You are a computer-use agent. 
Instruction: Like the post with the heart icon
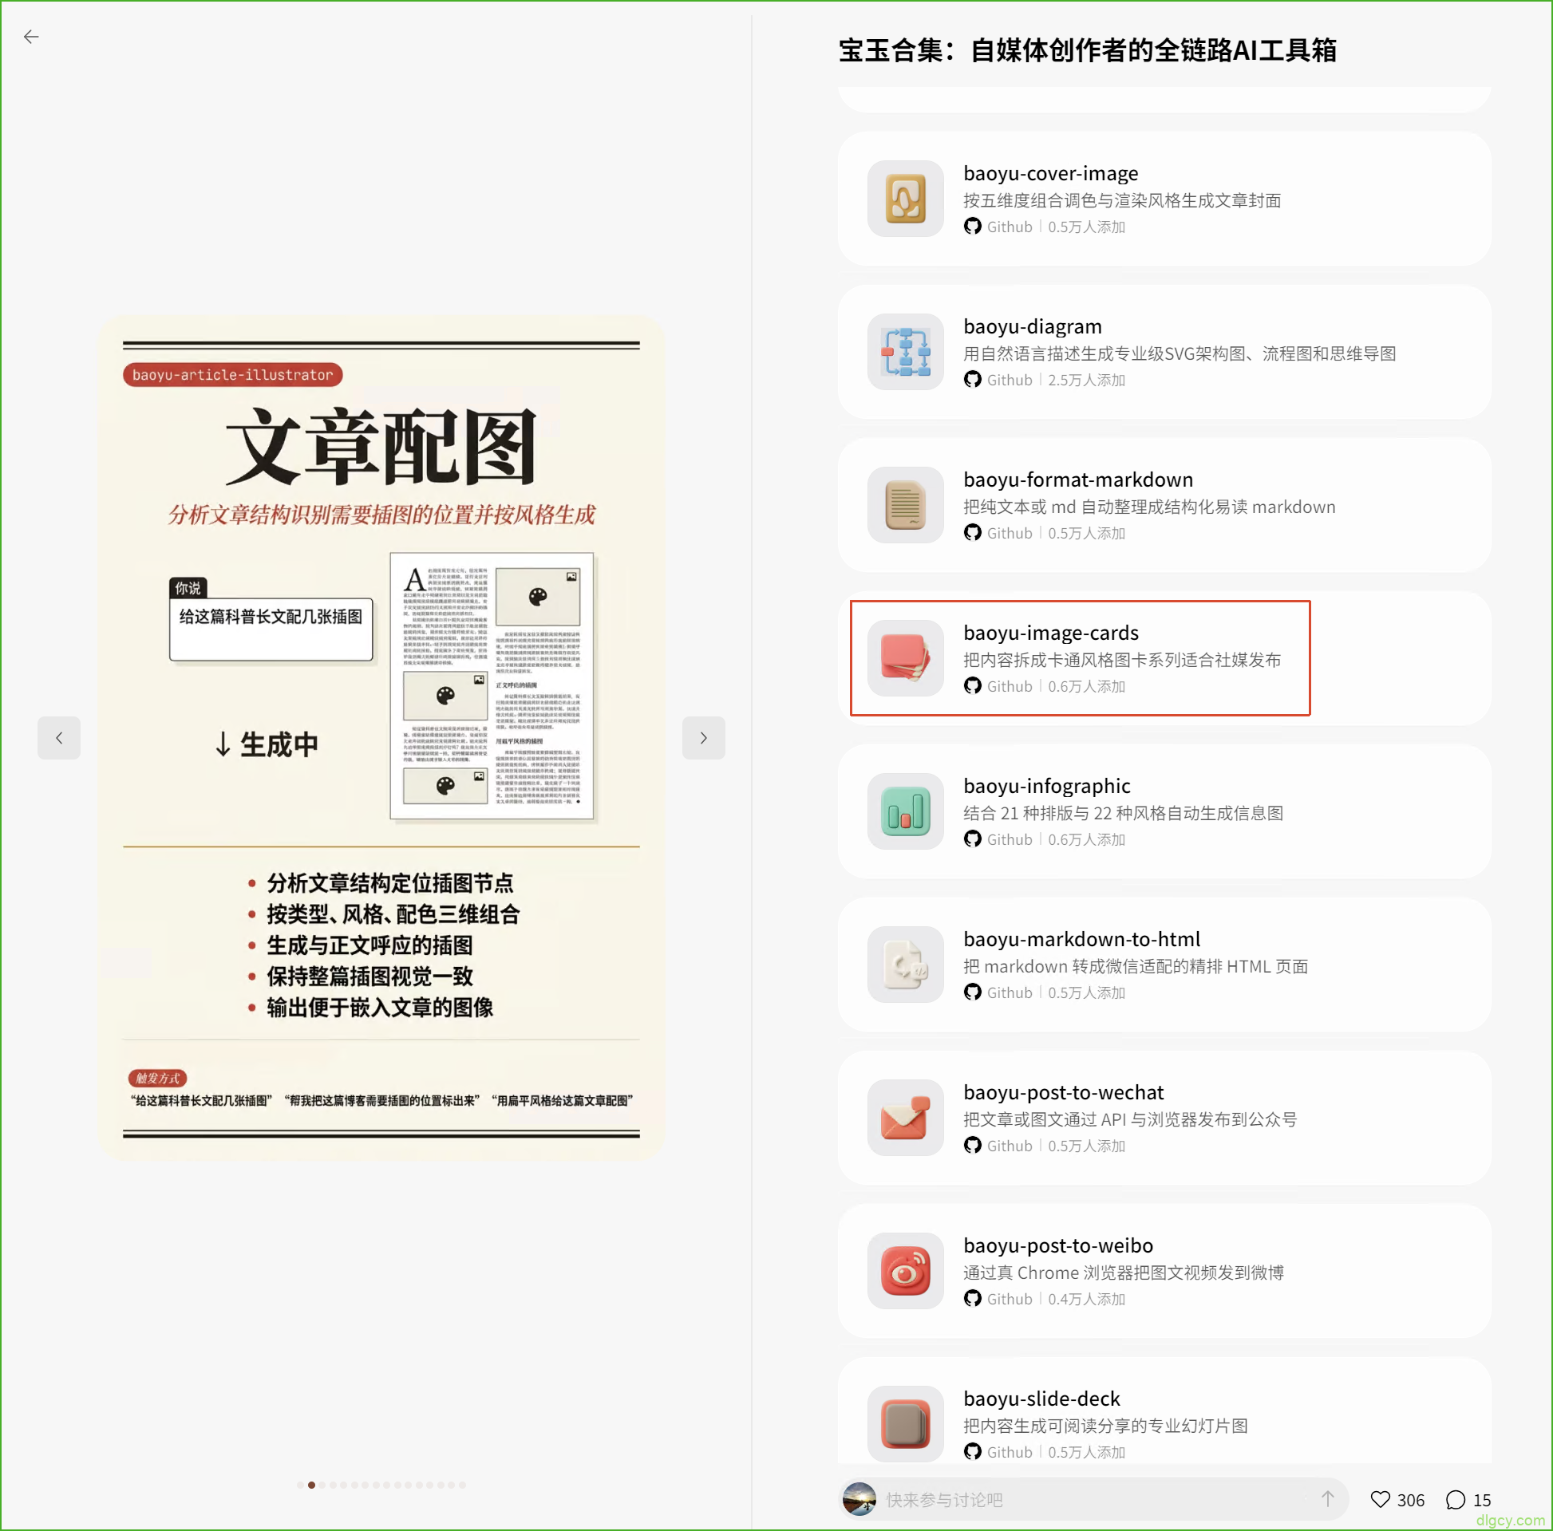pos(1380,1500)
